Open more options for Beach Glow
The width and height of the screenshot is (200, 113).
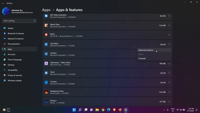click(169, 25)
